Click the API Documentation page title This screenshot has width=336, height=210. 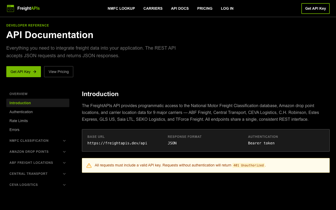(50, 35)
